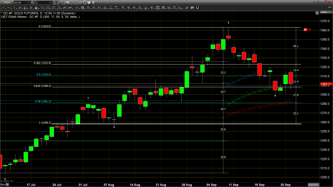
Task: Click the Twitter share icon
Action: [x=89, y=3]
